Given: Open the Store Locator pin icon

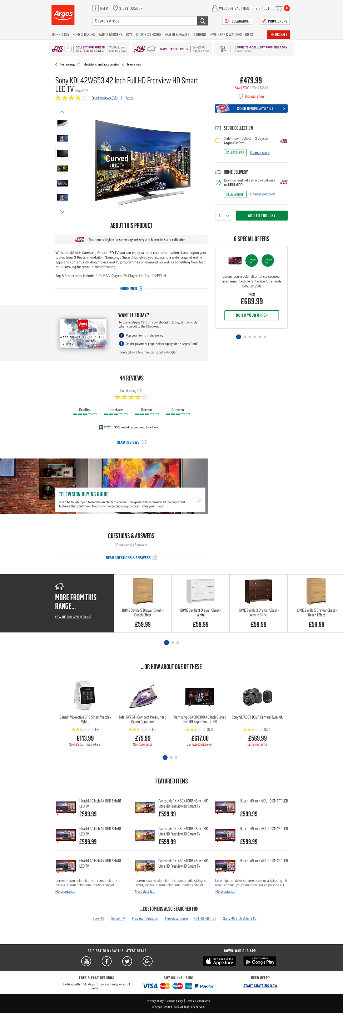Looking at the screenshot, I should (115, 8).
